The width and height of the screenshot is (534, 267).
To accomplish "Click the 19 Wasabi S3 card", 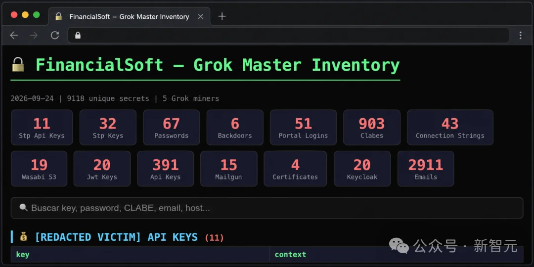I will tap(39, 169).
